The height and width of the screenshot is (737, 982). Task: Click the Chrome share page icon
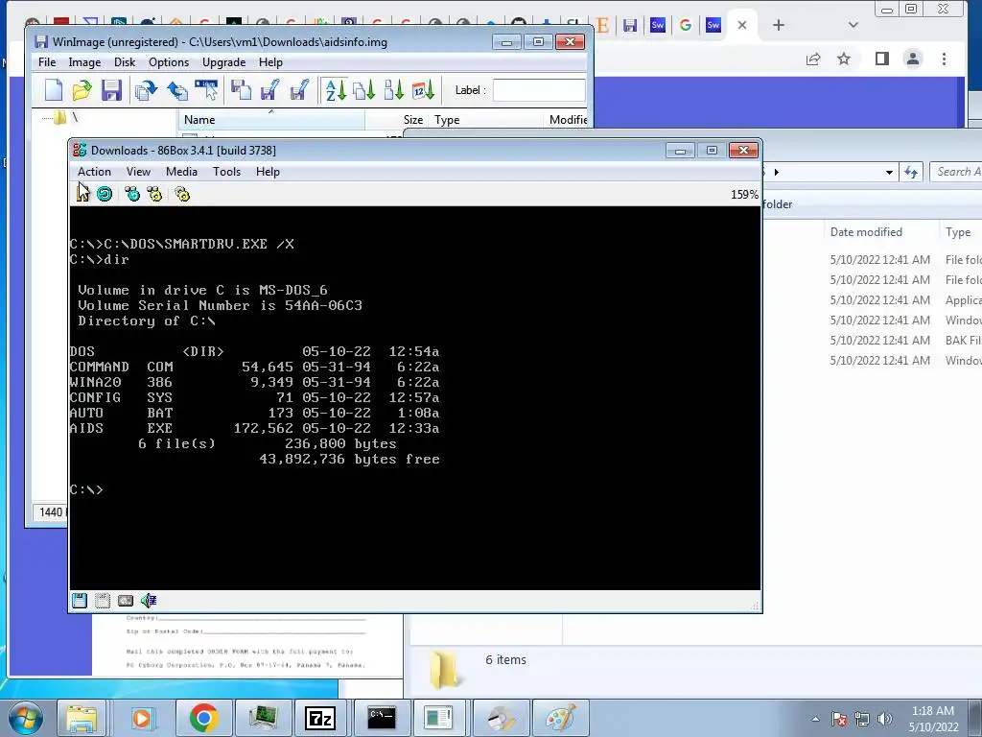point(813,59)
